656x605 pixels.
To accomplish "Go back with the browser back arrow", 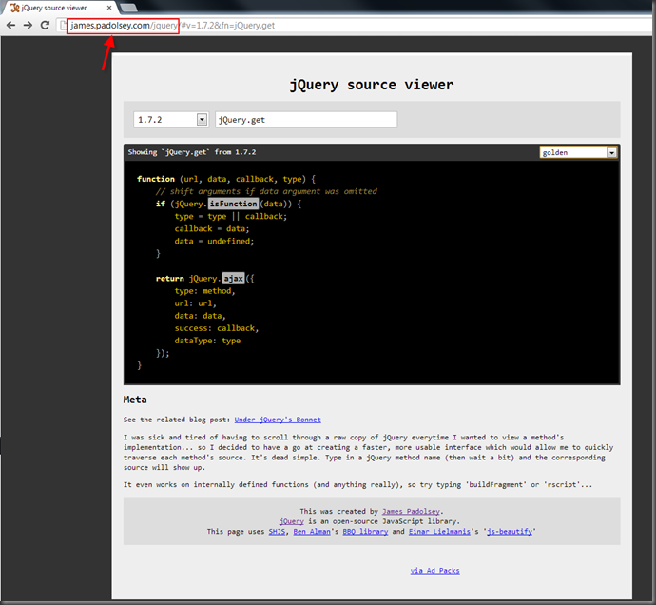I will click(x=10, y=26).
